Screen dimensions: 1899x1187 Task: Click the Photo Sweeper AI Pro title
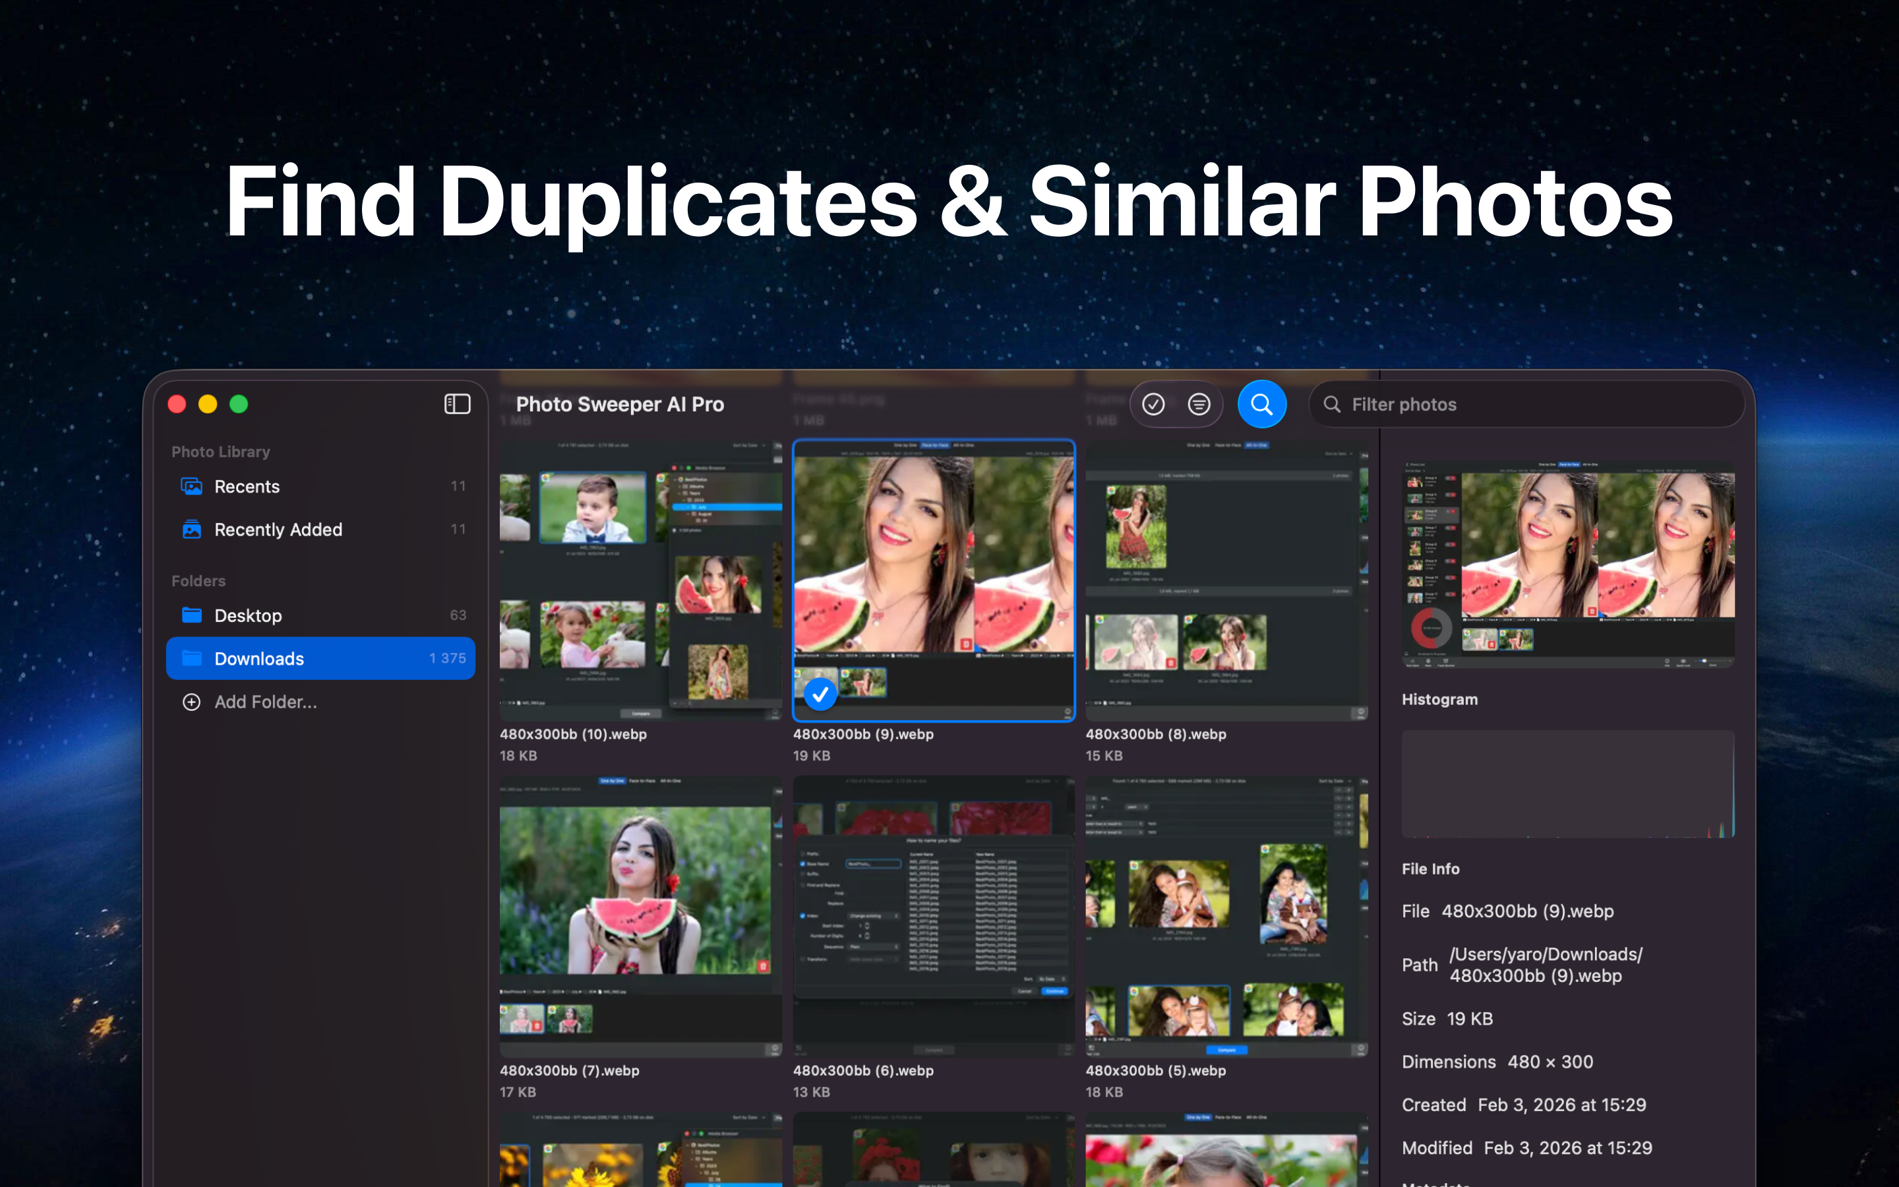(x=620, y=404)
